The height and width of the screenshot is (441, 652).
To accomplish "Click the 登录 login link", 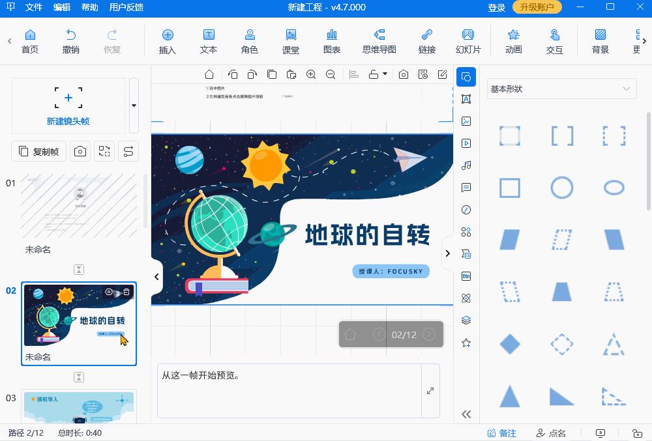I will [496, 8].
